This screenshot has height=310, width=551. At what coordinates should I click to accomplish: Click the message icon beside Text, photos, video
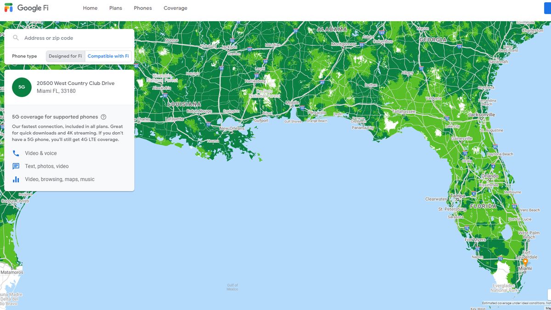pyautogui.click(x=16, y=166)
